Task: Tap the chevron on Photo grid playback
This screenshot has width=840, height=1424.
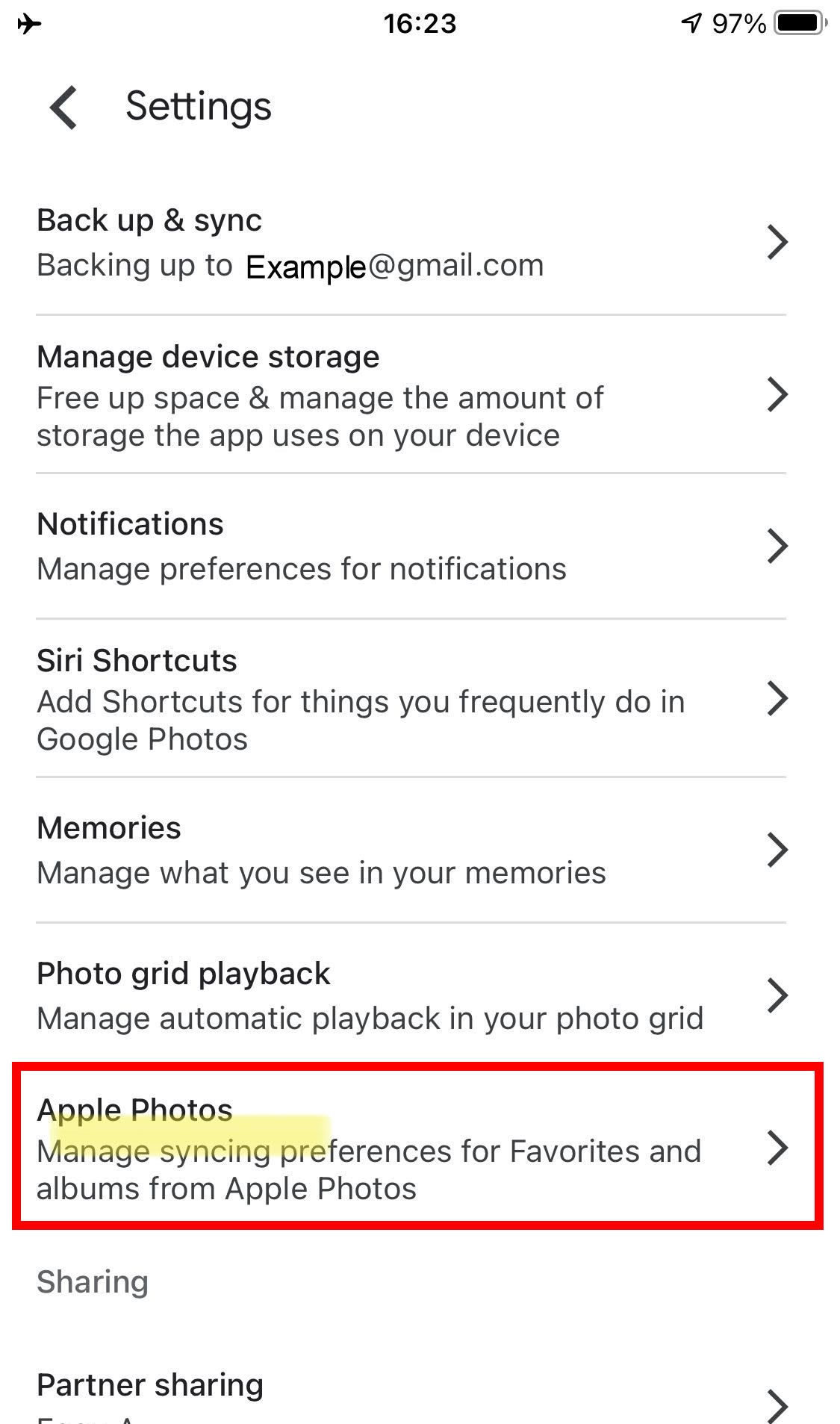Action: (777, 995)
